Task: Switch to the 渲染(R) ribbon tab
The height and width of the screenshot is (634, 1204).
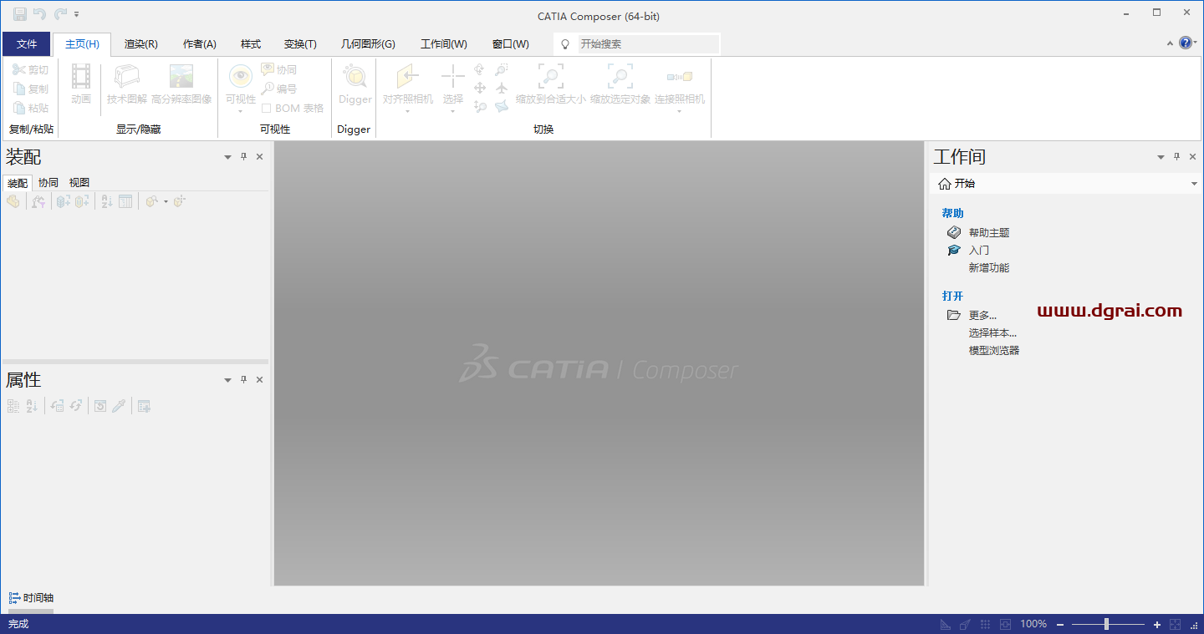Action: click(141, 44)
